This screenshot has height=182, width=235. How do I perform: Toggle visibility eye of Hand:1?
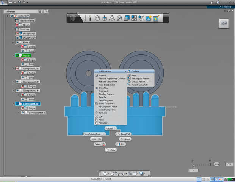(17, 56)
